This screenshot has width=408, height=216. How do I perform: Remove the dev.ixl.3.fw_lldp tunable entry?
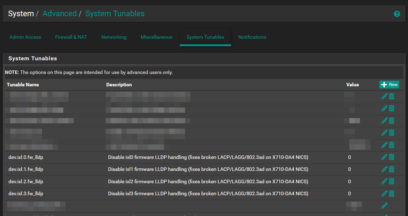tap(392, 193)
